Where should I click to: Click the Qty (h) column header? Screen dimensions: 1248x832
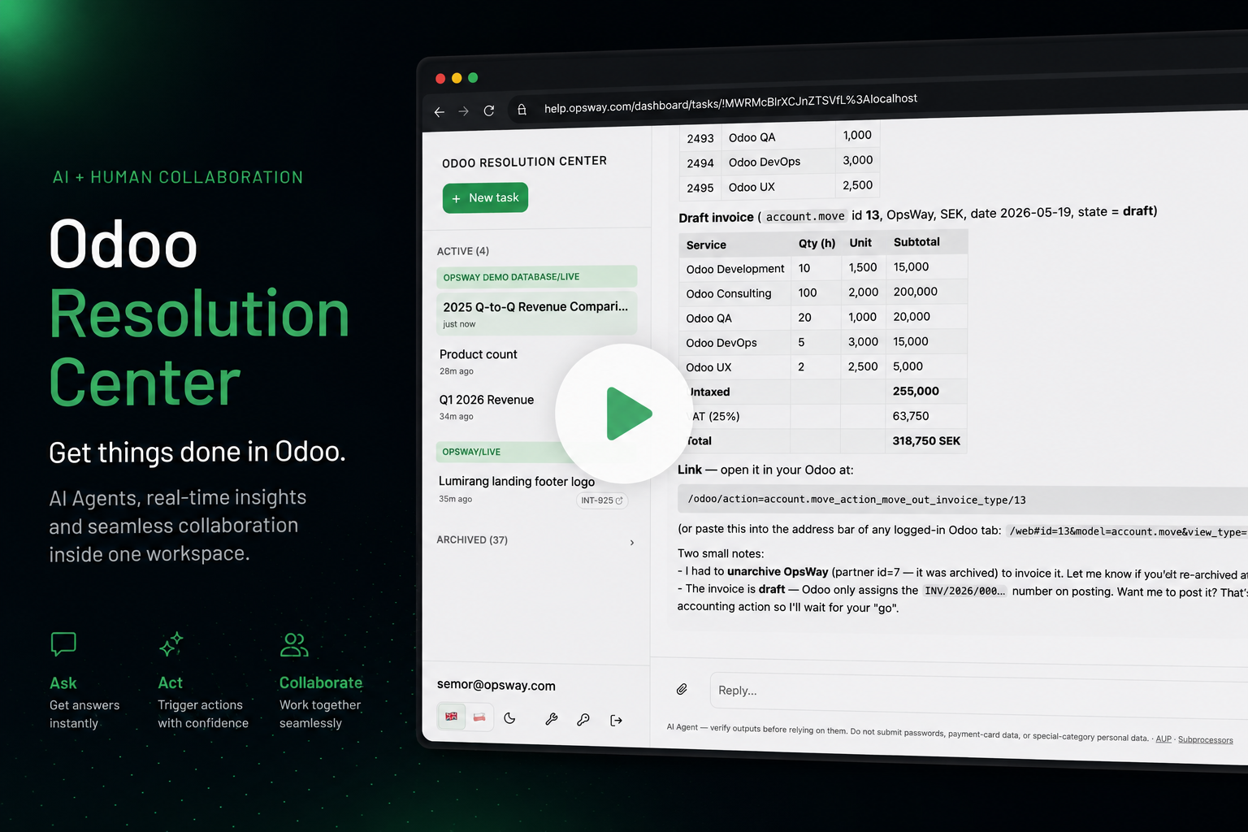(x=817, y=243)
